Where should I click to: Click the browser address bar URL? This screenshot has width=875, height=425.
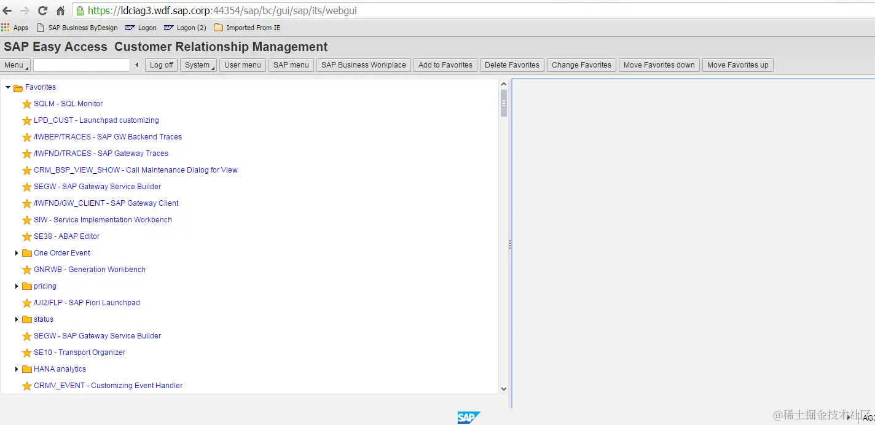[x=222, y=10]
